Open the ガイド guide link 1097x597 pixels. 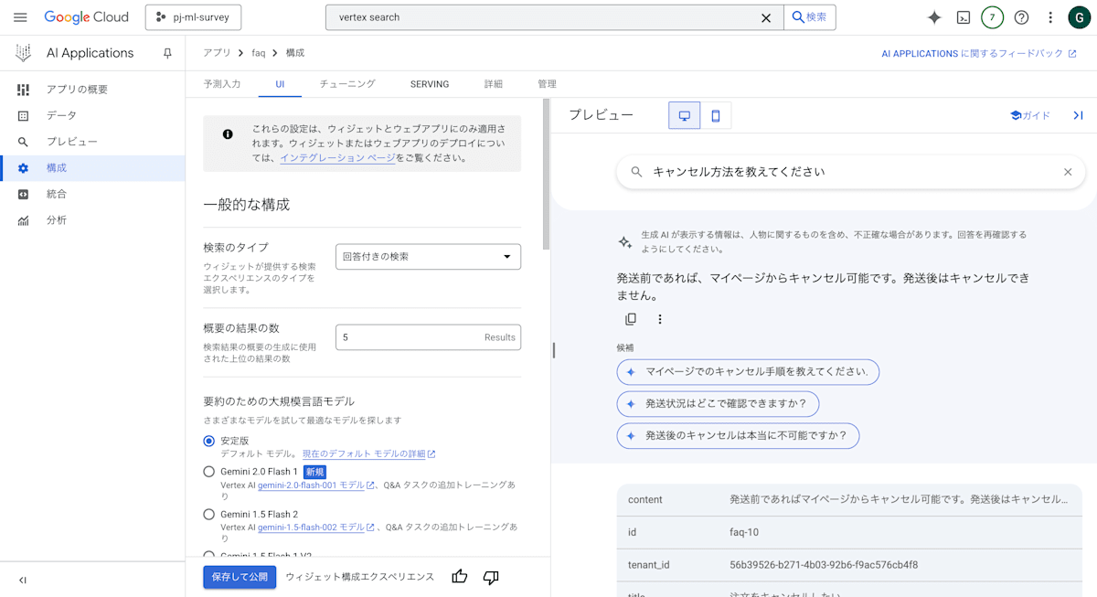1030,115
